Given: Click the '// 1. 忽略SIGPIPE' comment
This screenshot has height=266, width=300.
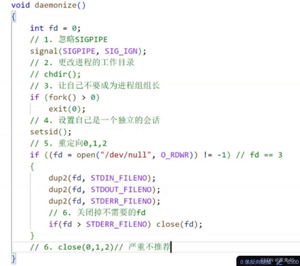Looking at the screenshot, I should point(69,39).
